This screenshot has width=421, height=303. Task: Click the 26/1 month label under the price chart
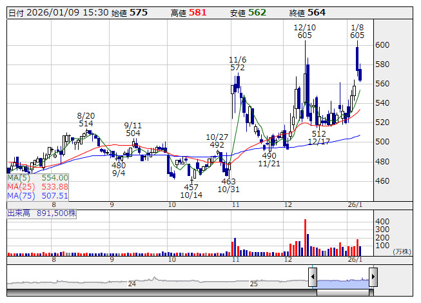pyautogui.click(x=355, y=205)
